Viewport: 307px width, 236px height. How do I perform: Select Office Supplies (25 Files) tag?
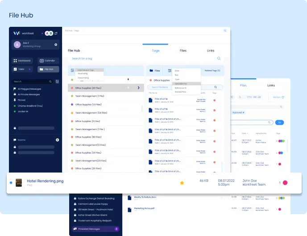point(88,169)
